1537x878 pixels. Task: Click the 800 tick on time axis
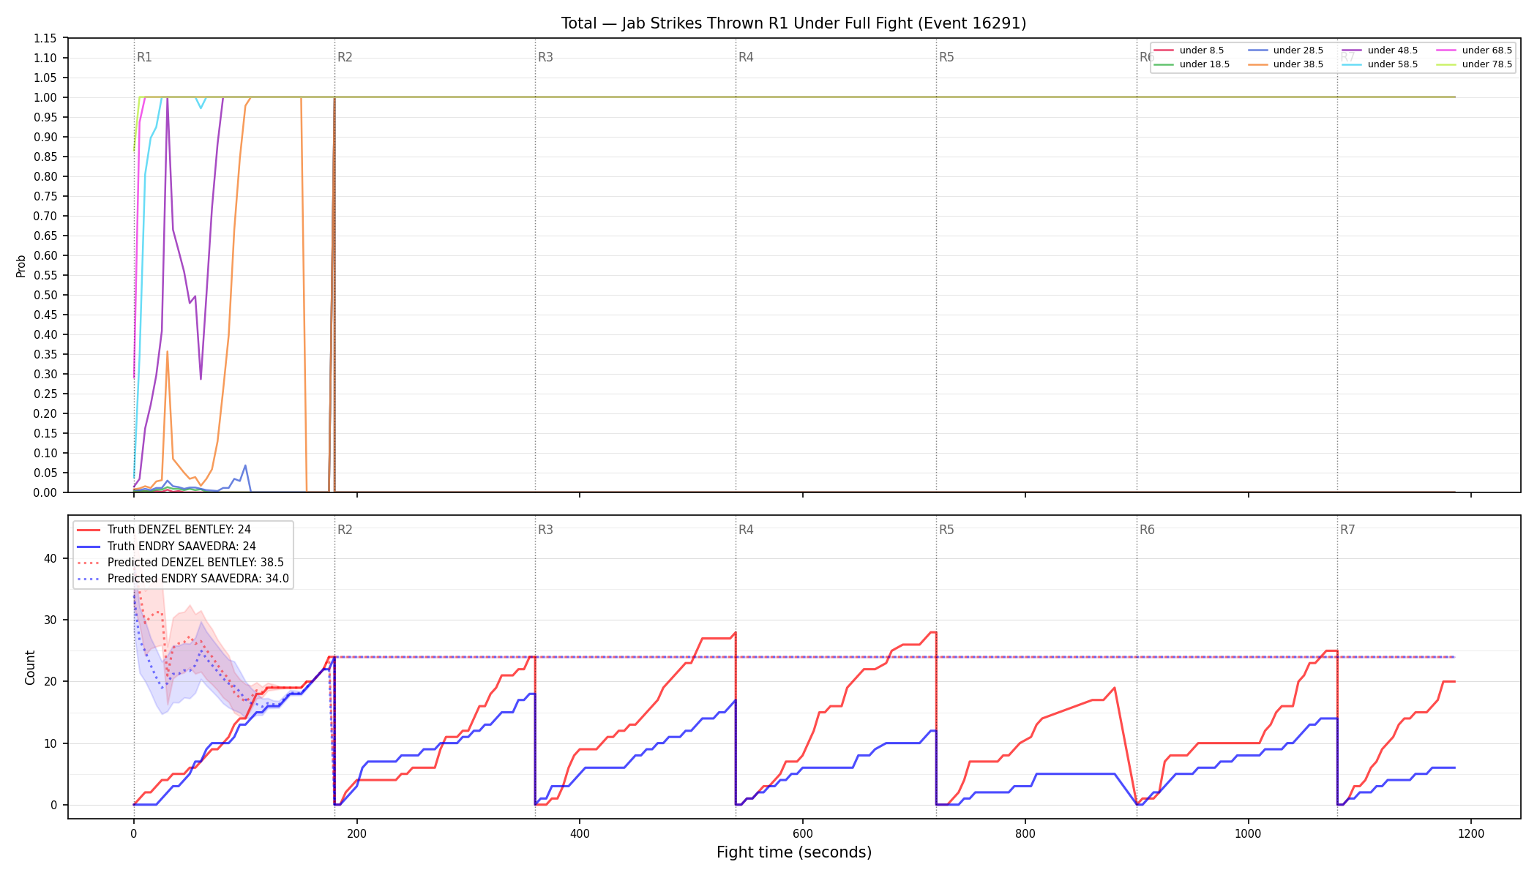click(1025, 833)
